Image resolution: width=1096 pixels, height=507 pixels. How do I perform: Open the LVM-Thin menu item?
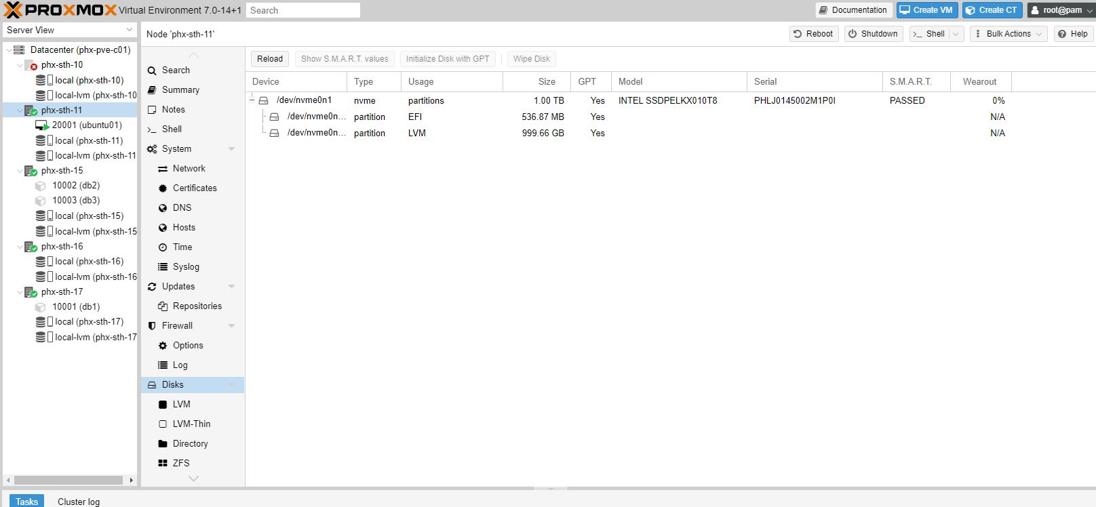pyautogui.click(x=192, y=424)
